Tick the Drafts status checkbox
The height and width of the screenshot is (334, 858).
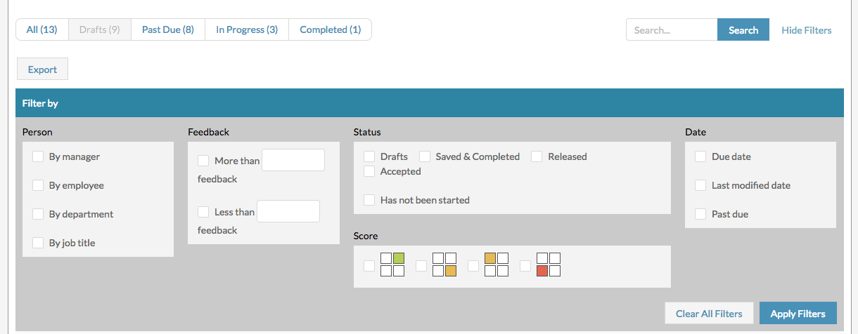[x=369, y=156]
